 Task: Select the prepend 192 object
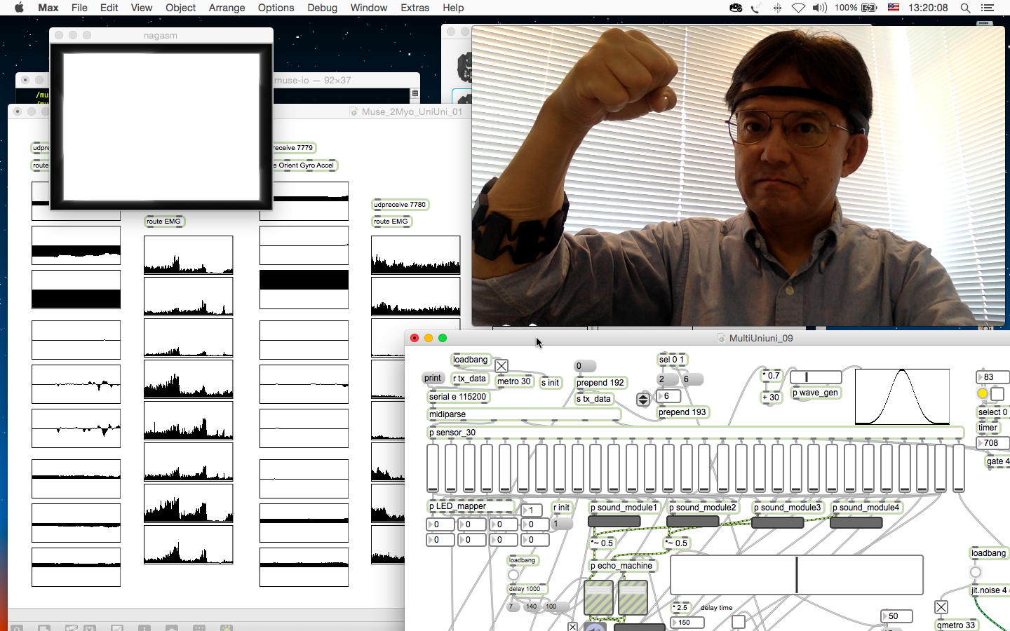(600, 383)
